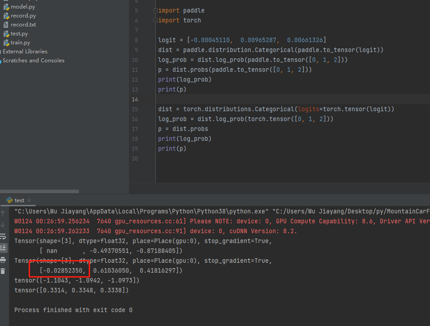Screen dimensions: 430x326
Task: Select the 'test' run tab
Action: tap(19, 200)
